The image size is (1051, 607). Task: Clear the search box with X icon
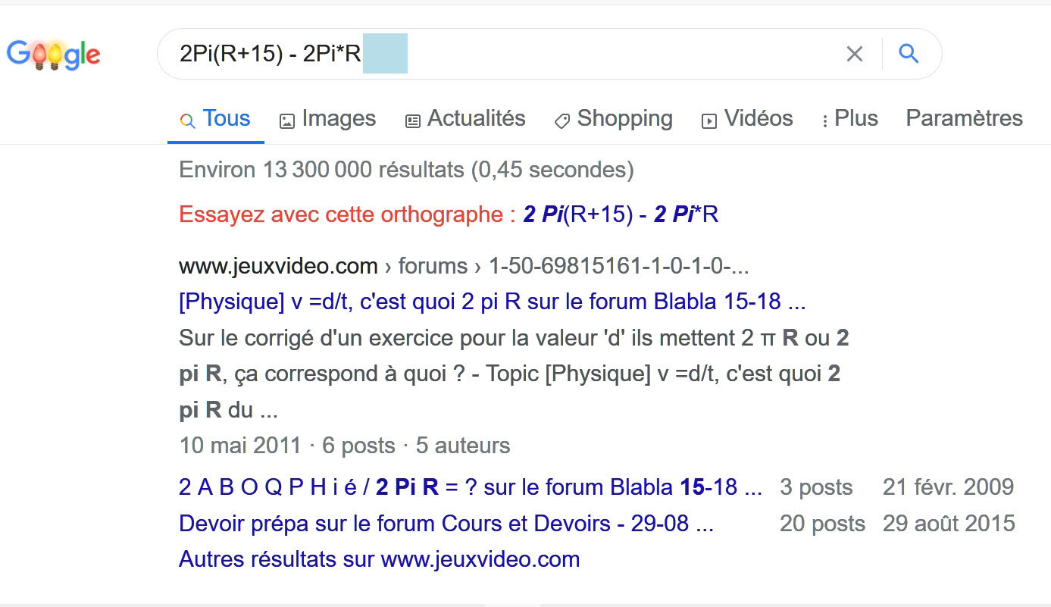854,54
